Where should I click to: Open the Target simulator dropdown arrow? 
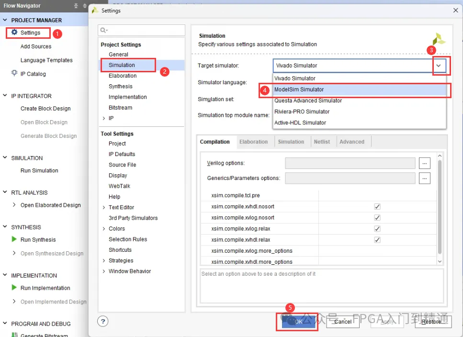(x=439, y=66)
